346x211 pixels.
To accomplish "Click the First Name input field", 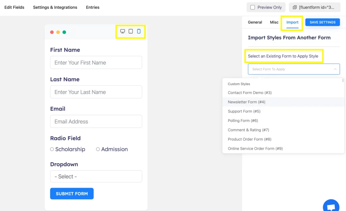I will (96, 63).
